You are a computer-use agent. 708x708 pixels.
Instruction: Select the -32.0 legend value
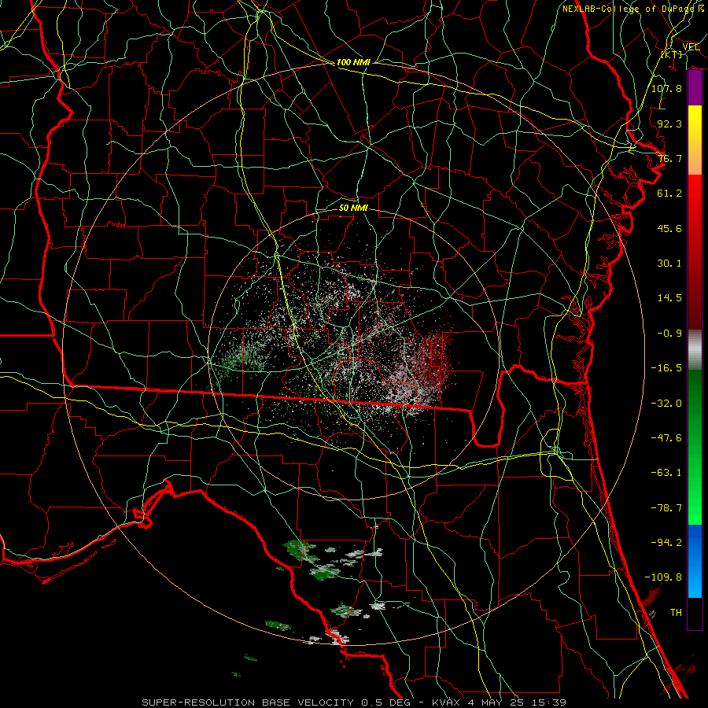pos(666,404)
